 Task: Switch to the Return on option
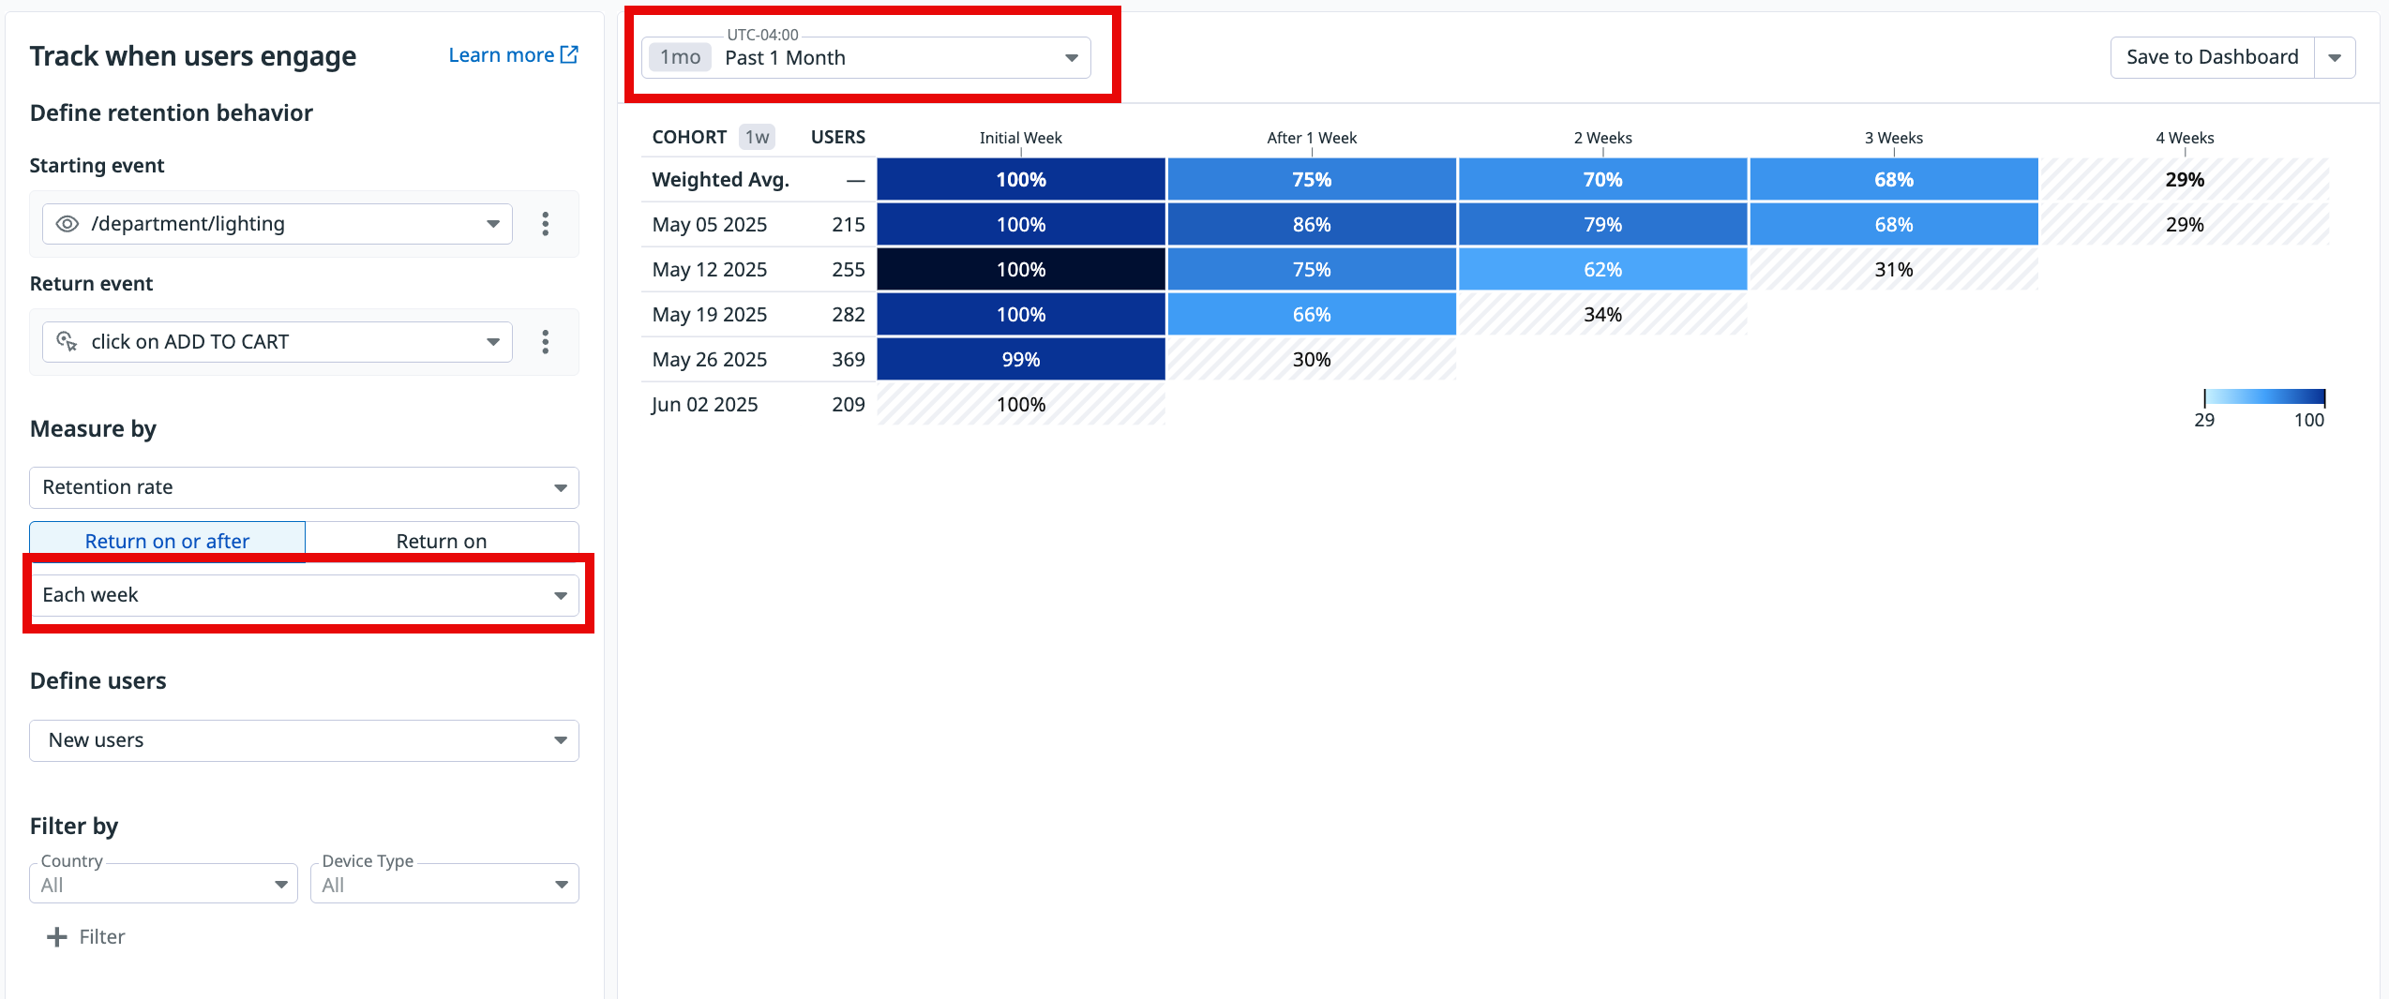point(442,541)
